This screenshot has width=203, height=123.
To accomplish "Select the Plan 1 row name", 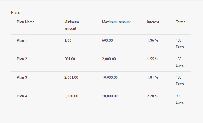I will tap(22, 40).
